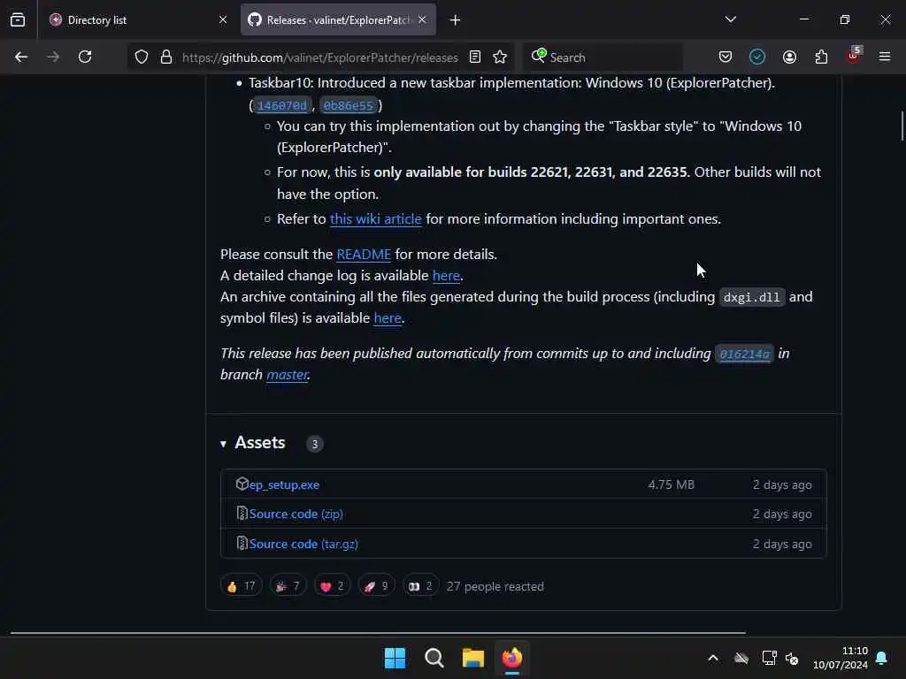Toggle the eyes reaction with 2

tap(420, 586)
